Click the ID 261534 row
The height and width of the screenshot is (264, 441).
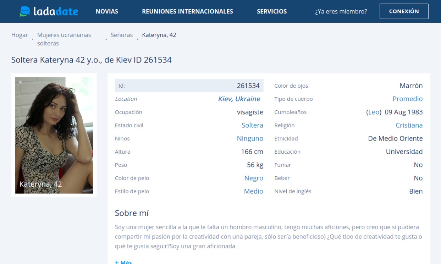coord(189,86)
